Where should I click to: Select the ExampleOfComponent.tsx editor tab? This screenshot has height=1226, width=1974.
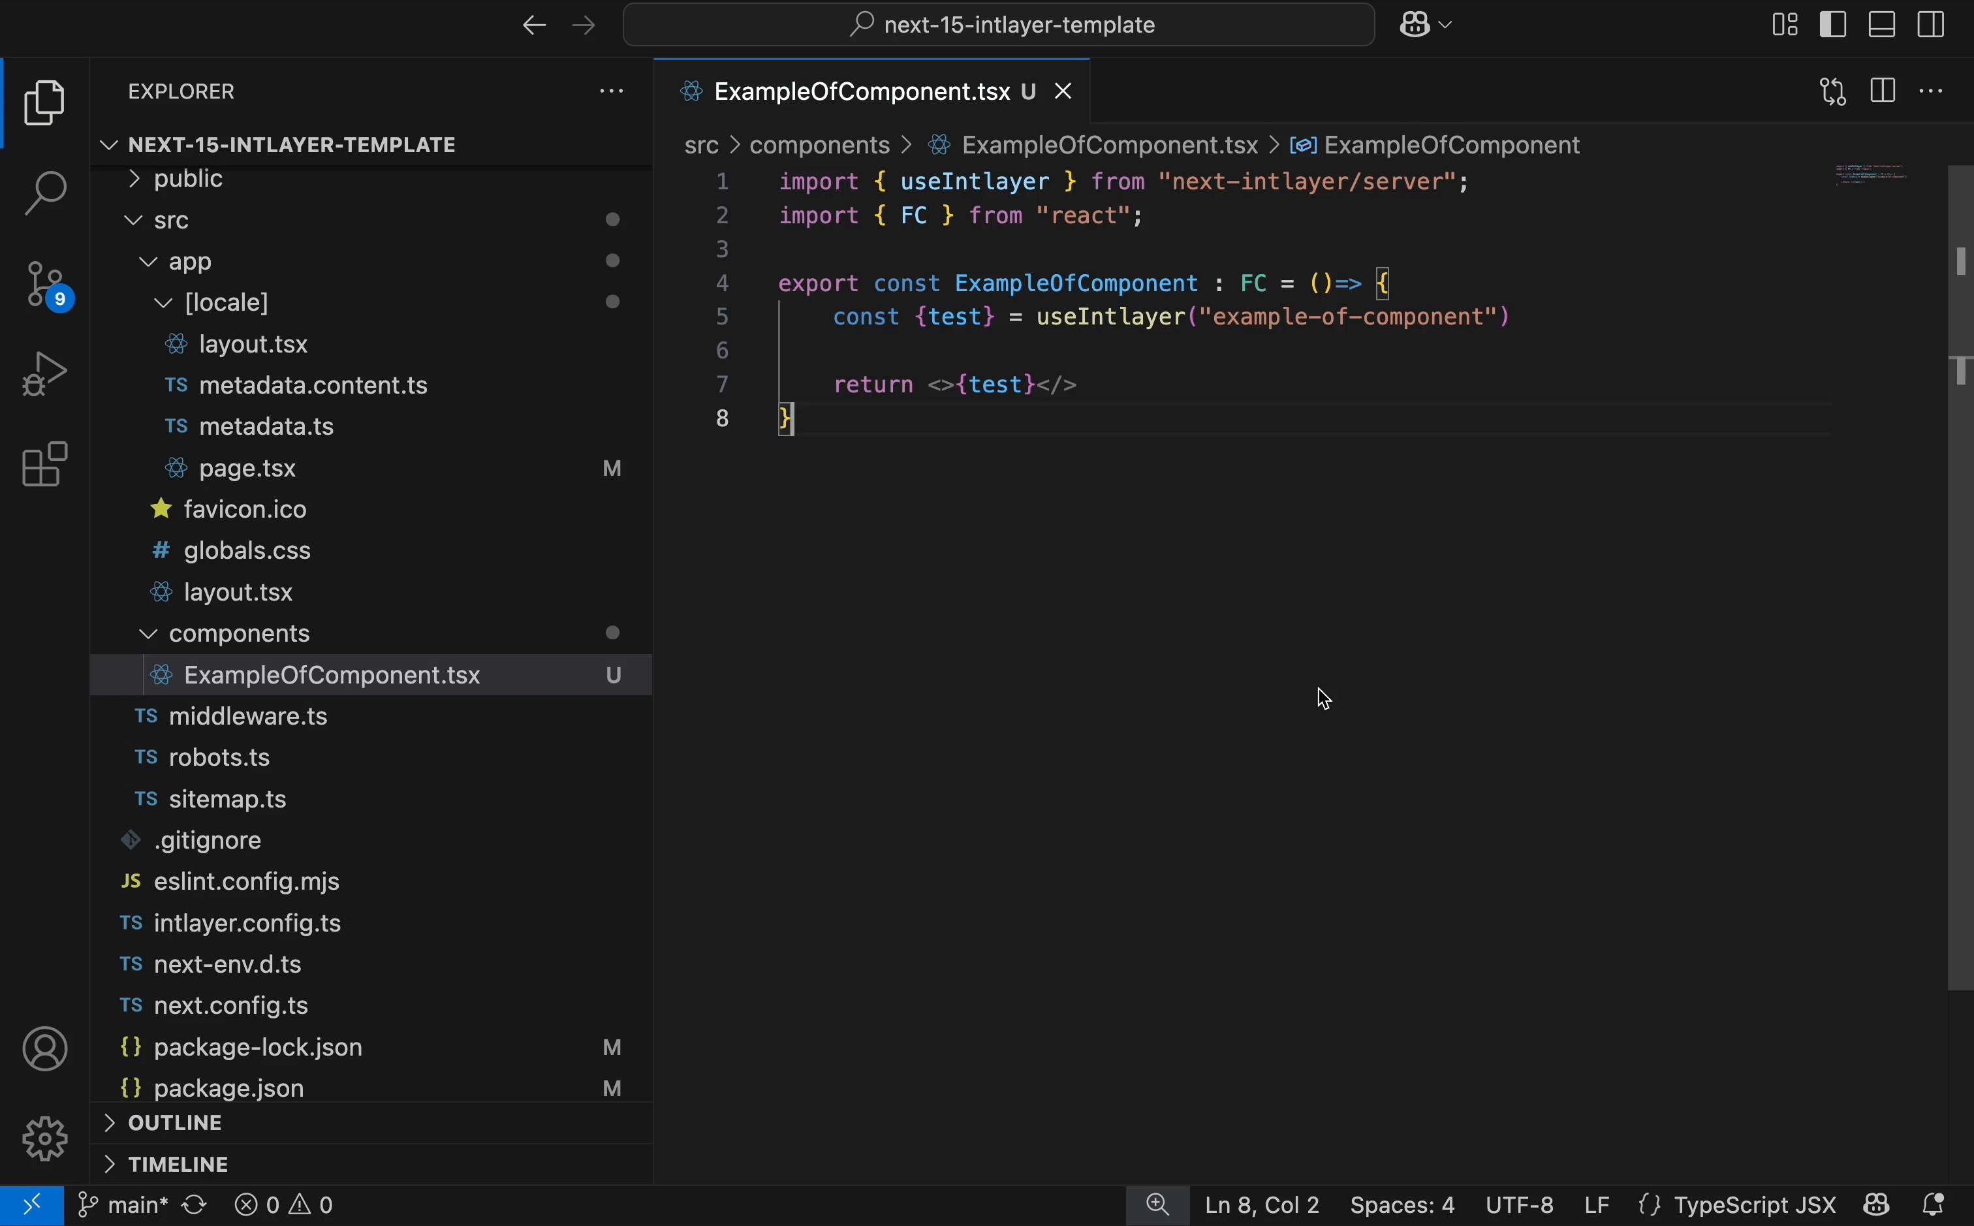tap(859, 91)
